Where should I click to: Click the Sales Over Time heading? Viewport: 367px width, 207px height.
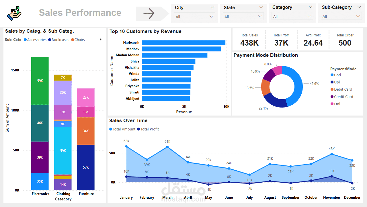pos(128,120)
